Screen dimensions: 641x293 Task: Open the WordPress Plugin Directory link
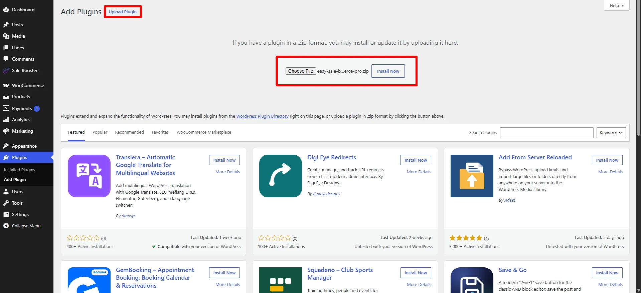point(262,116)
